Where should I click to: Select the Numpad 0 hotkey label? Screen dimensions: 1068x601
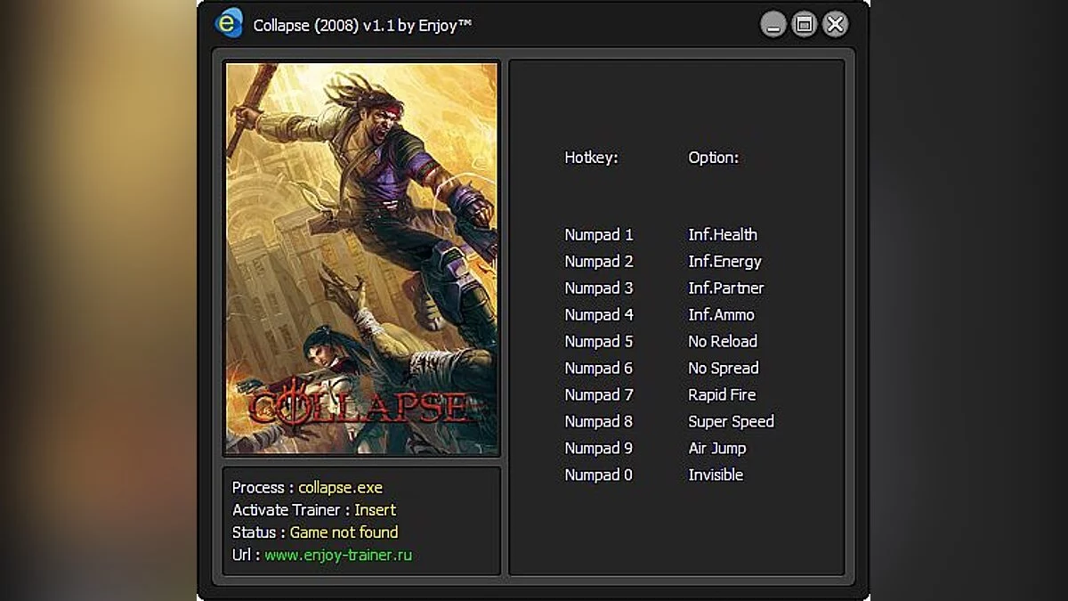tap(598, 475)
